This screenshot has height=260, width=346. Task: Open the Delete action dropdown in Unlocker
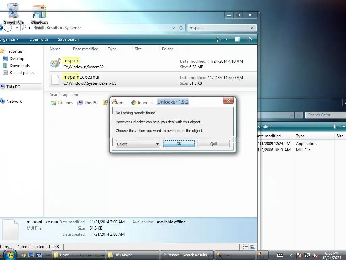[x=138, y=144]
